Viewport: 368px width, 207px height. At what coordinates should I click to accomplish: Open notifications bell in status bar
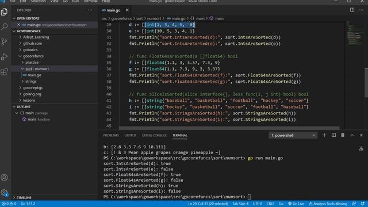pos(363,204)
